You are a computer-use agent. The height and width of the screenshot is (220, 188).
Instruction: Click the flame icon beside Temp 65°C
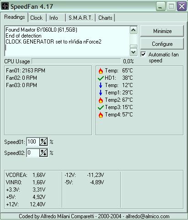click(x=101, y=71)
